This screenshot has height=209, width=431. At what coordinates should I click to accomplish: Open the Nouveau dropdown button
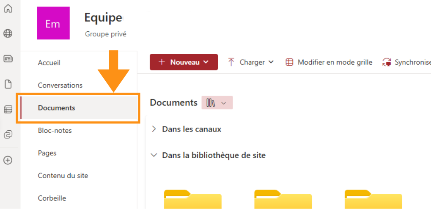[184, 62]
